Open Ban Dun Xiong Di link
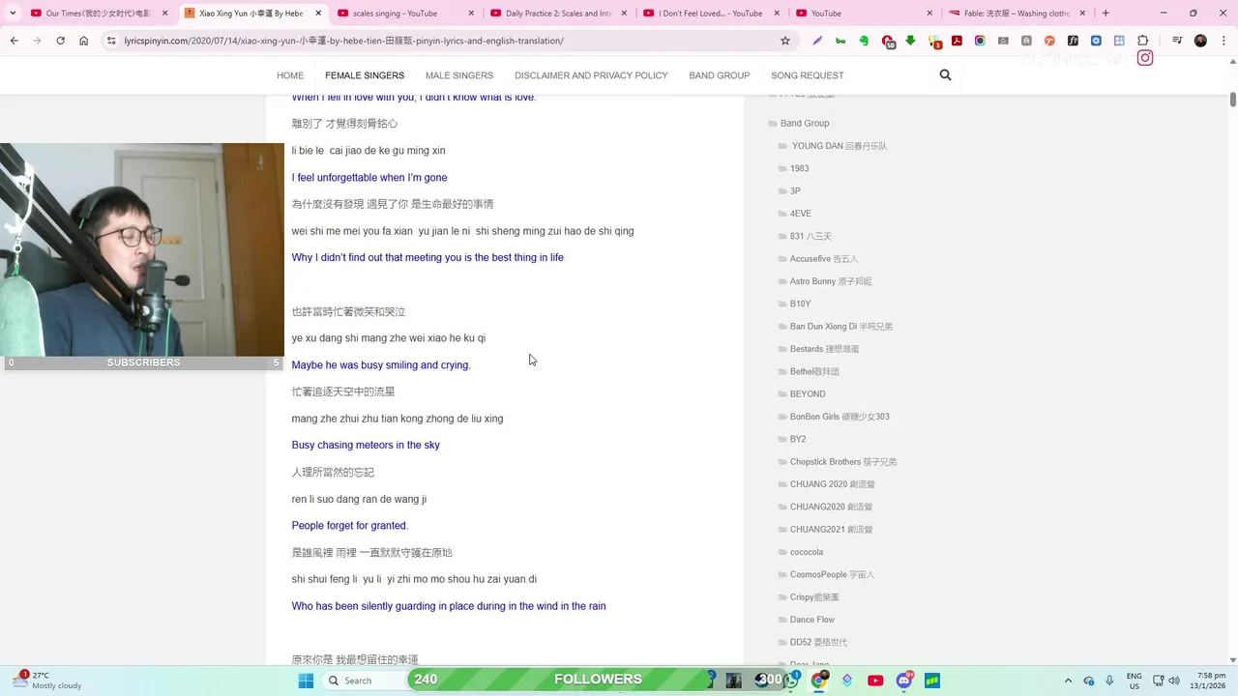Viewport: 1238px width, 696px height. coord(841,327)
